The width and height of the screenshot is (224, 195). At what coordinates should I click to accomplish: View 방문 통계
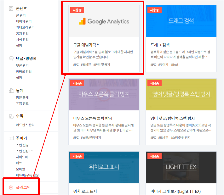point(22,97)
